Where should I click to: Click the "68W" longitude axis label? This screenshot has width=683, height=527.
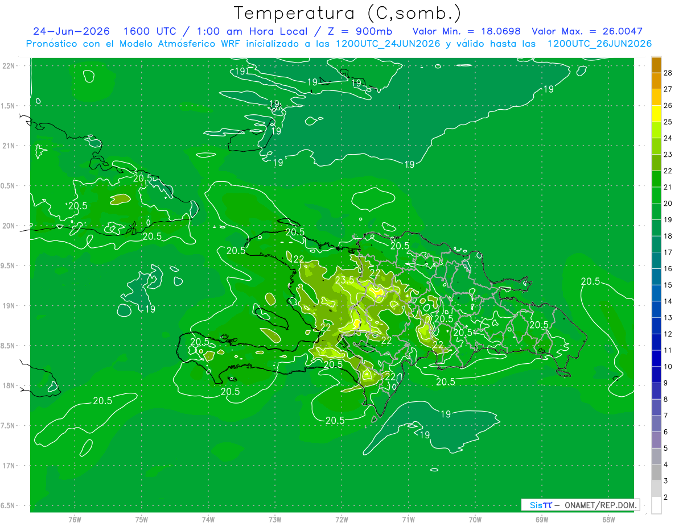608,519
